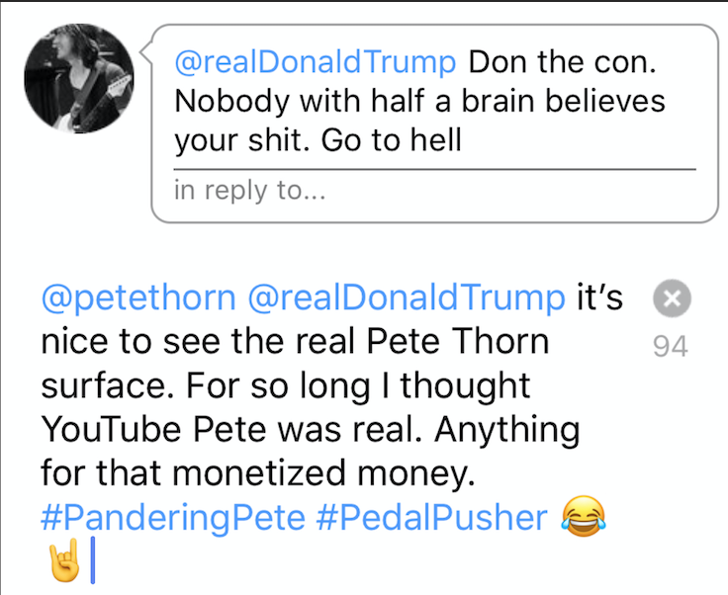Click the phrase "Don the con."
The image size is (728, 595).
click(x=557, y=61)
